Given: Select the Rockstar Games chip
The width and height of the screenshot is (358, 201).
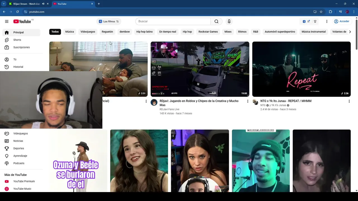Looking at the screenshot, I should click(x=208, y=32).
